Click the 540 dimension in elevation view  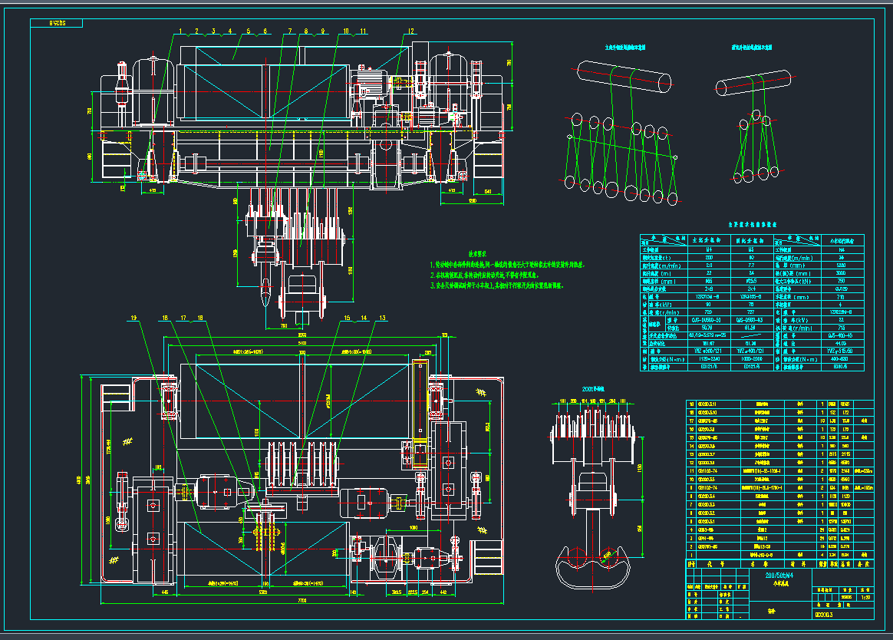click(x=487, y=192)
